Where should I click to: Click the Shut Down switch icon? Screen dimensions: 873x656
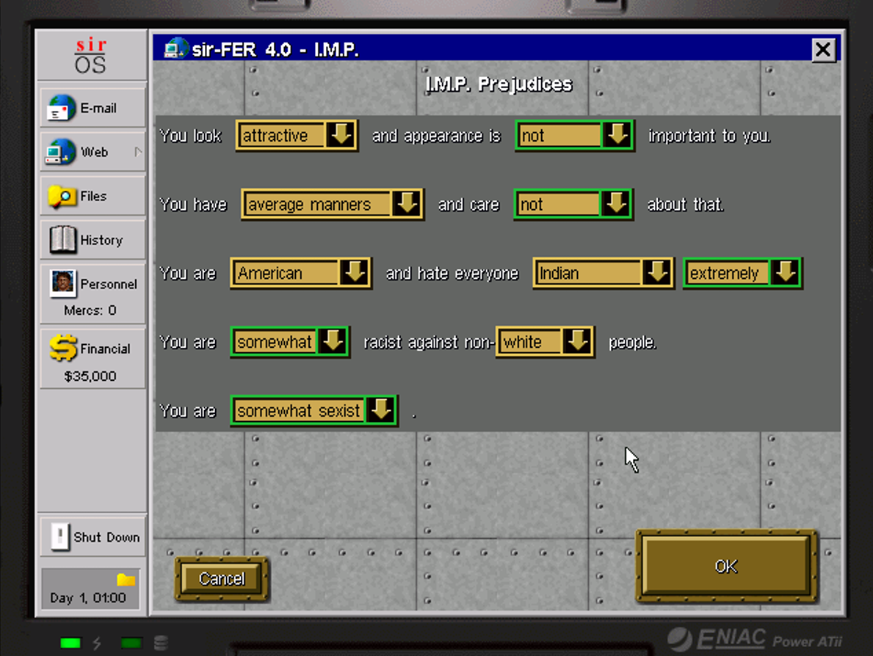[x=60, y=537]
